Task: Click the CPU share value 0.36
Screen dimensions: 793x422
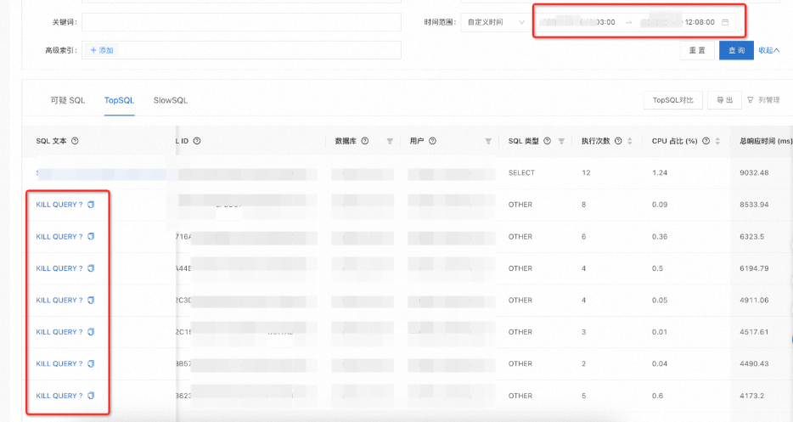Action: [660, 236]
